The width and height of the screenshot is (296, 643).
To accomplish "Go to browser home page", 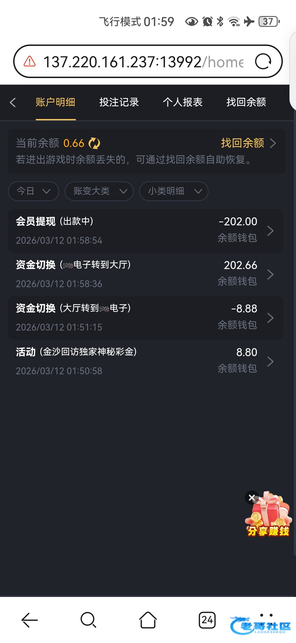I will pyautogui.click(x=148, y=620).
